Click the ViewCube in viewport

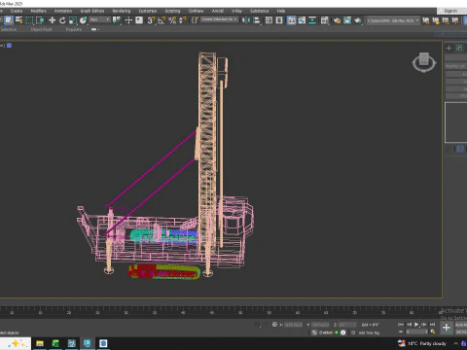(424, 62)
